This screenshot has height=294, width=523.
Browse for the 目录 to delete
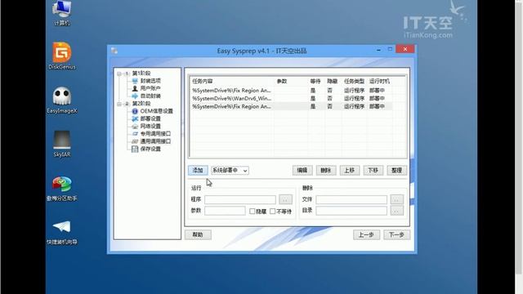(x=397, y=211)
